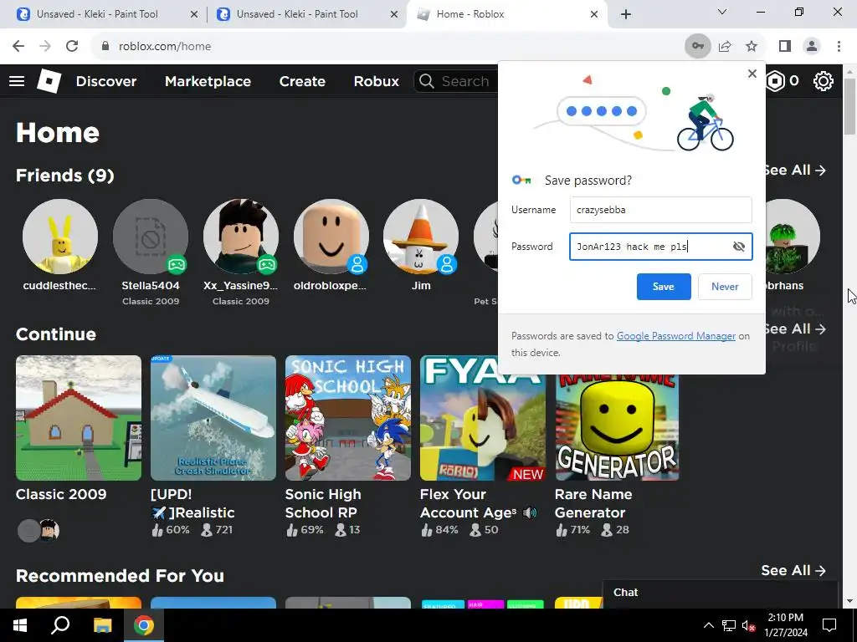Open Windows Start menu

[x=20, y=625]
